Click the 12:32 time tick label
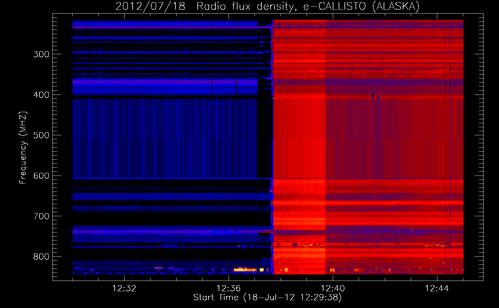This screenshot has width=499, height=308. coord(124,289)
